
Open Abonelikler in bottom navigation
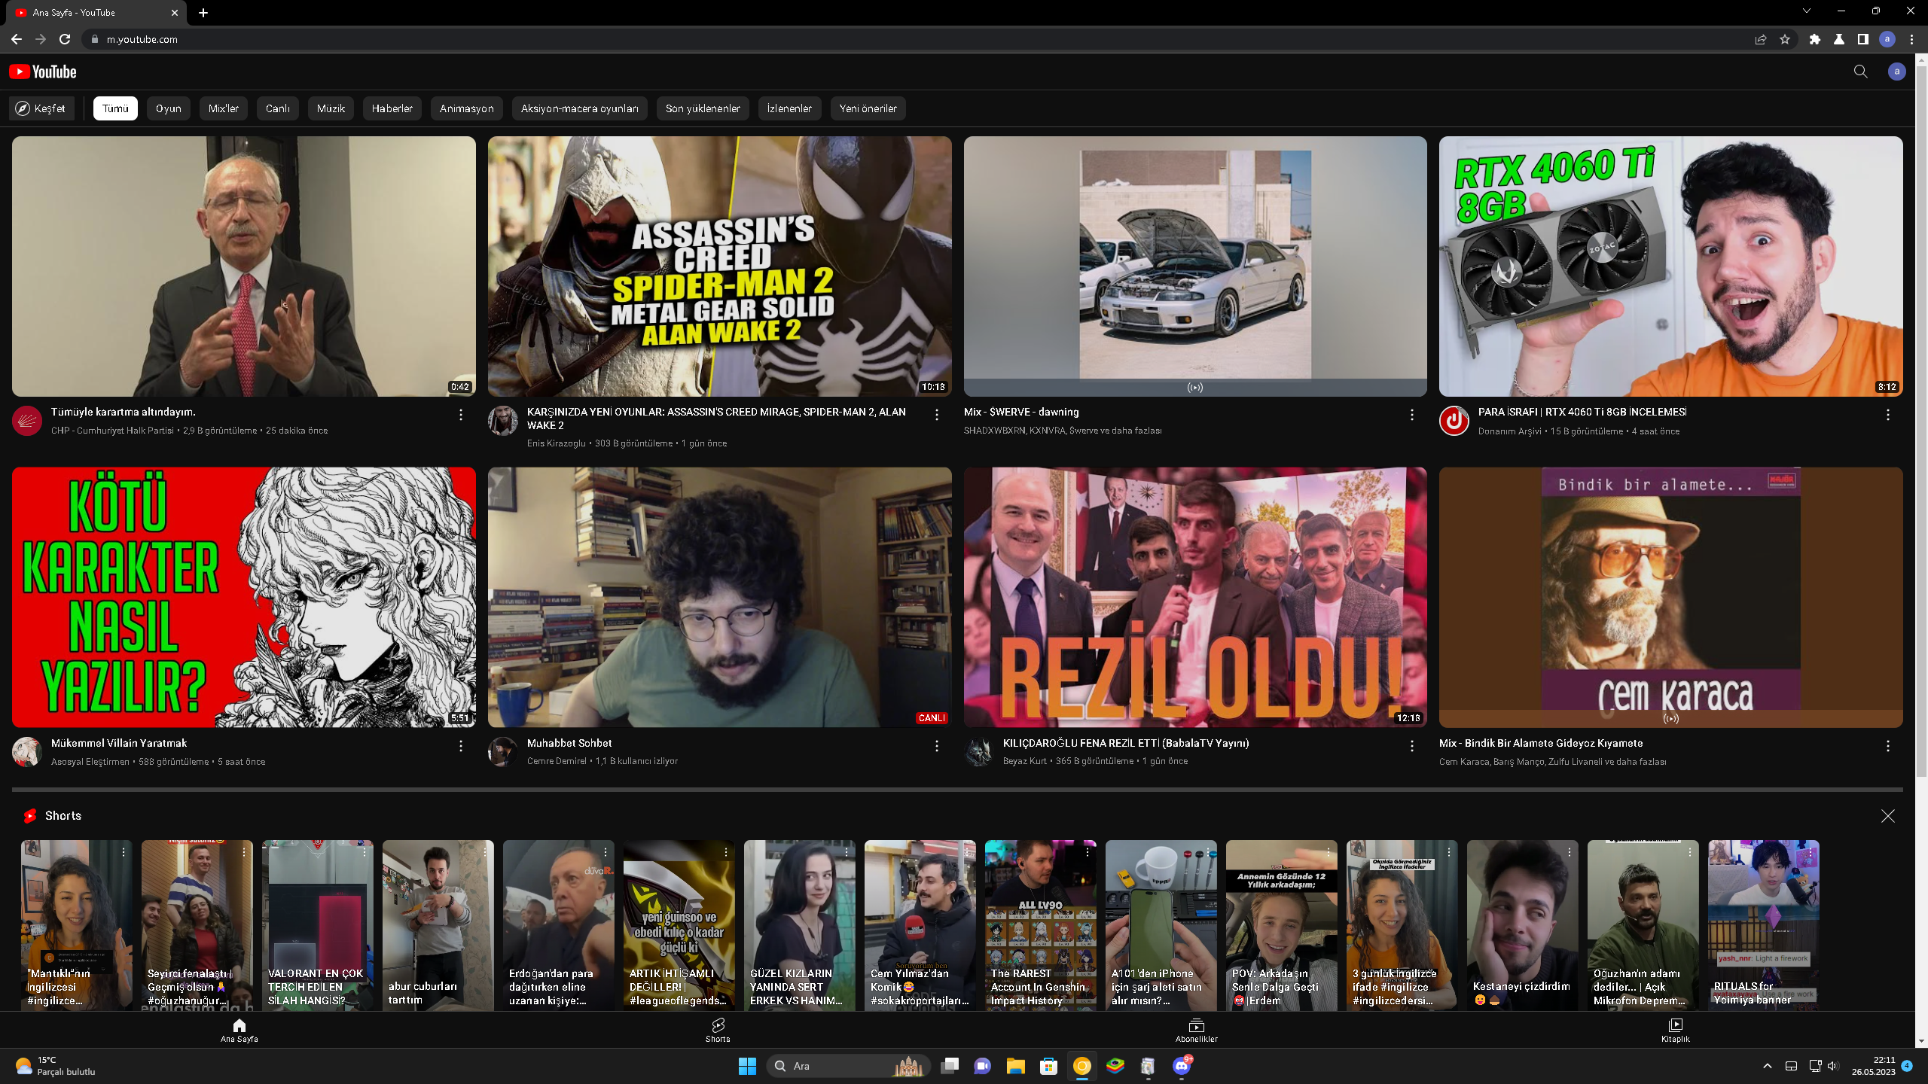1197,1030
